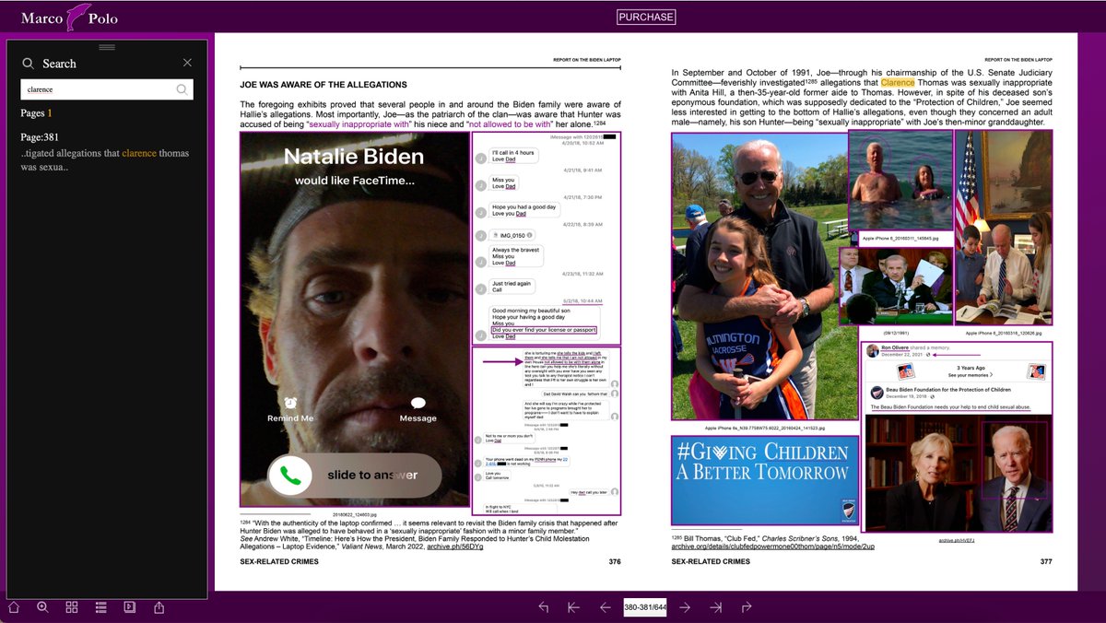Open the thumbnails grid view
This screenshot has width=1106, height=623.
point(72,607)
